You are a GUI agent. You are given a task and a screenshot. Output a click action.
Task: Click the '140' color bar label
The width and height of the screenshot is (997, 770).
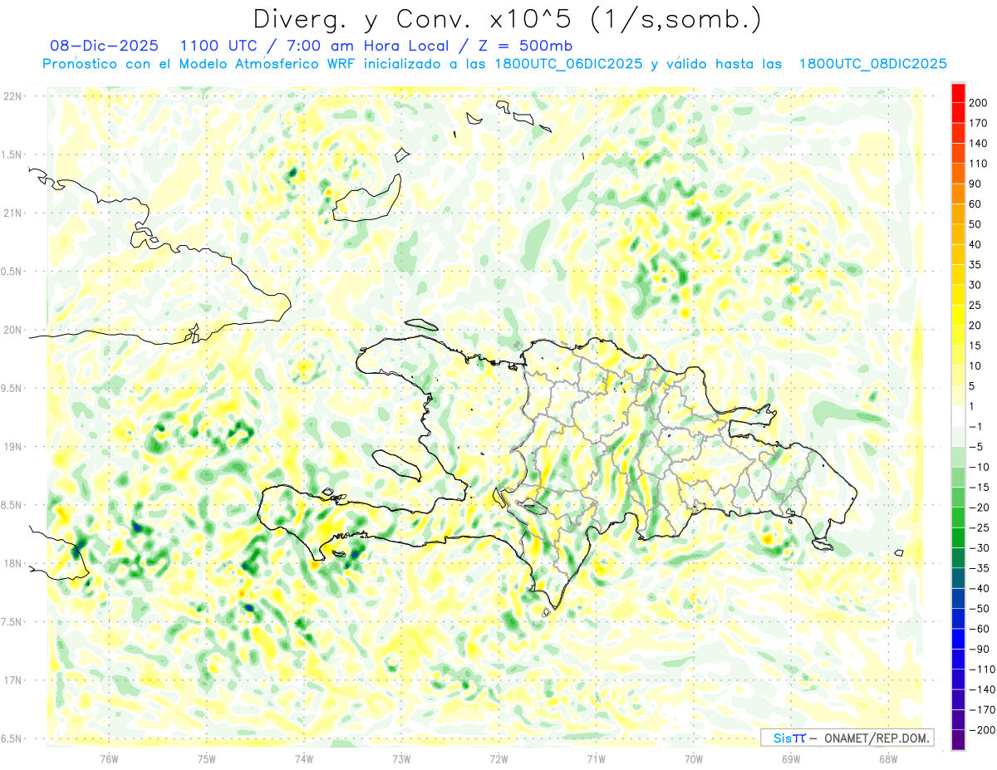tap(979, 143)
